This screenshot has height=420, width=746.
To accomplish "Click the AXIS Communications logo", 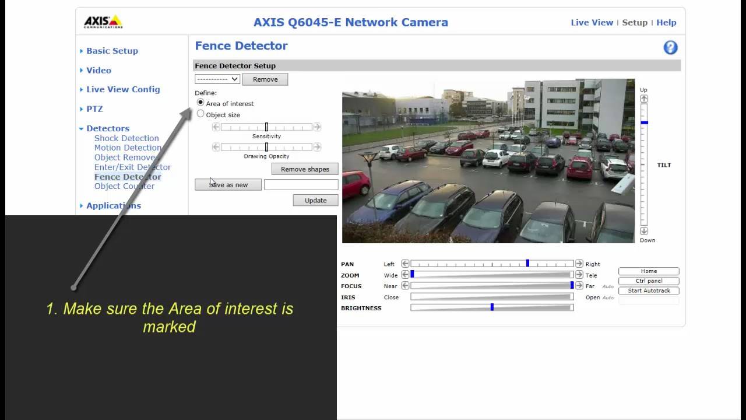I will 103,22.
